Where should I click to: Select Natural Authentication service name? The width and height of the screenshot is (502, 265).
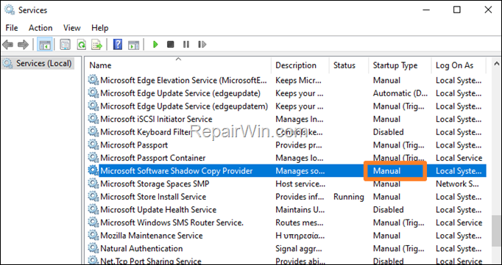pyautogui.click(x=141, y=248)
